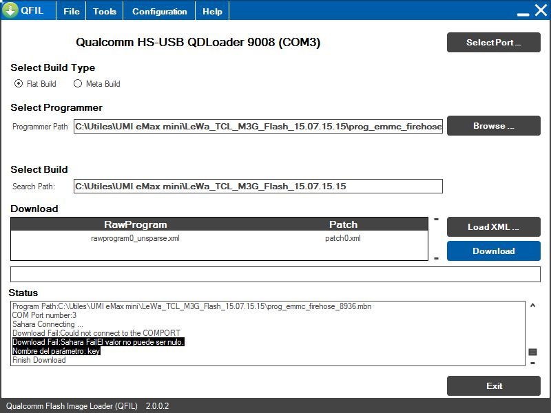Viewport: 551px width, 413px height.
Task: Click the 'Nombre del parámetro: key' line
Action: 56,351
